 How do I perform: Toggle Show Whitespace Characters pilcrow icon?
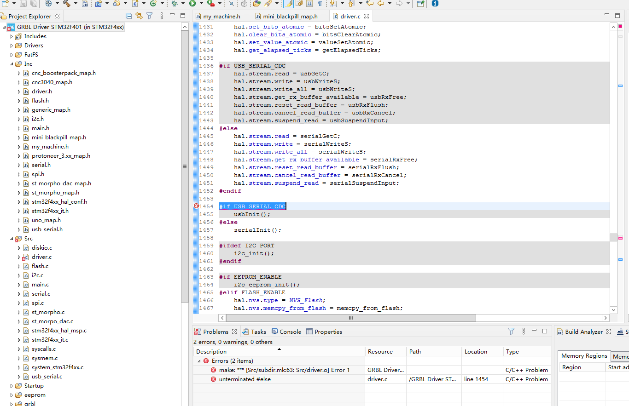pyautogui.click(x=320, y=4)
